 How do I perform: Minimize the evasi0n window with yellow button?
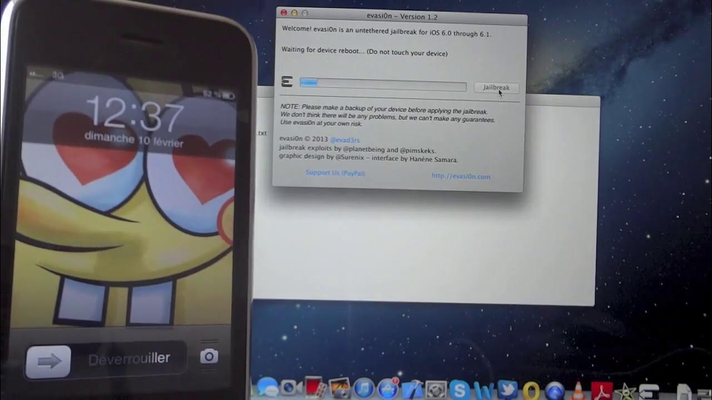pyautogui.click(x=294, y=13)
